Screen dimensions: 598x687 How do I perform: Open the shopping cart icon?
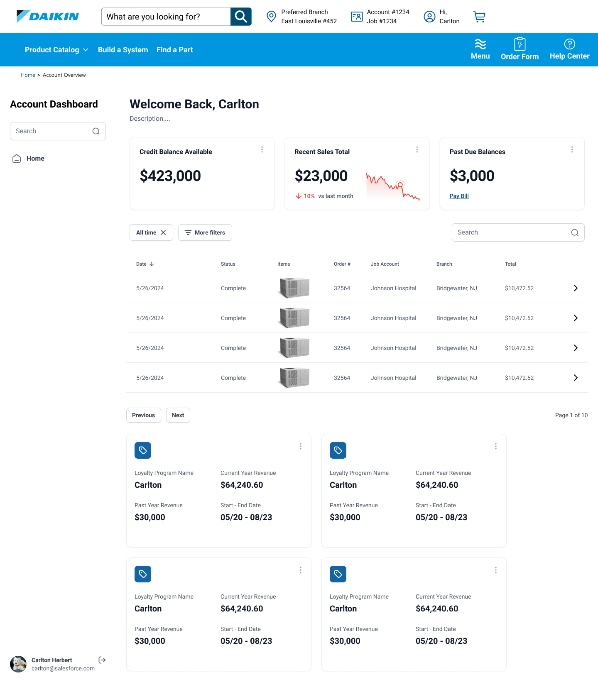[x=479, y=17]
